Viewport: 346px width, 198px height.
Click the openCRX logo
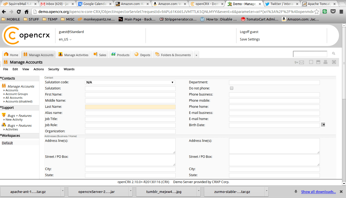click(x=27, y=36)
